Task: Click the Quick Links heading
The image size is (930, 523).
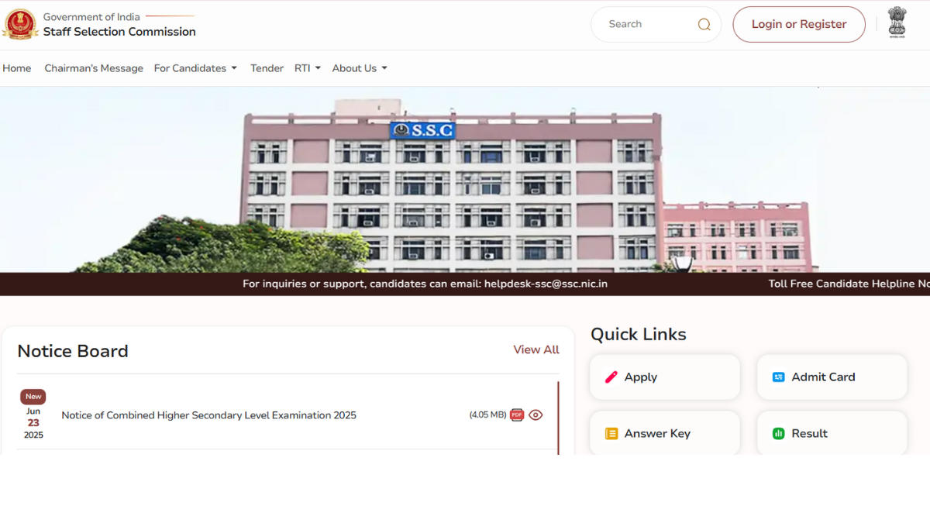Action: point(639,334)
